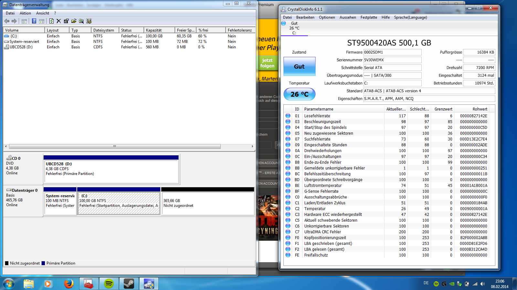The height and width of the screenshot is (290, 517).
Task: Click the Seriennummer field
Action: click(x=393, y=60)
